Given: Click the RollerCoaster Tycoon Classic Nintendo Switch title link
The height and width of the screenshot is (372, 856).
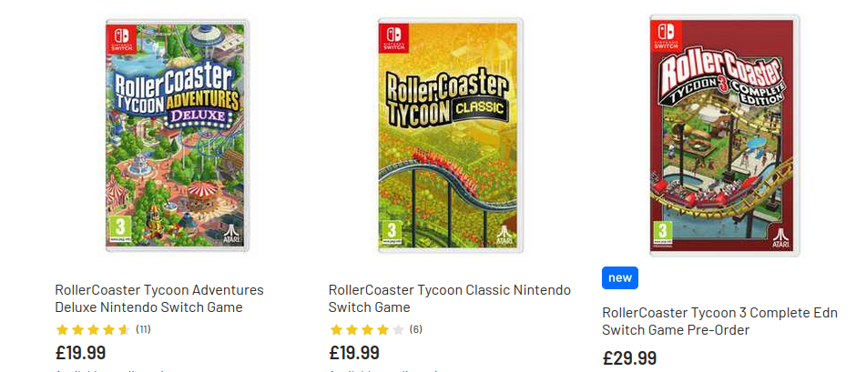Looking at the screenshot, I should 449,298.
